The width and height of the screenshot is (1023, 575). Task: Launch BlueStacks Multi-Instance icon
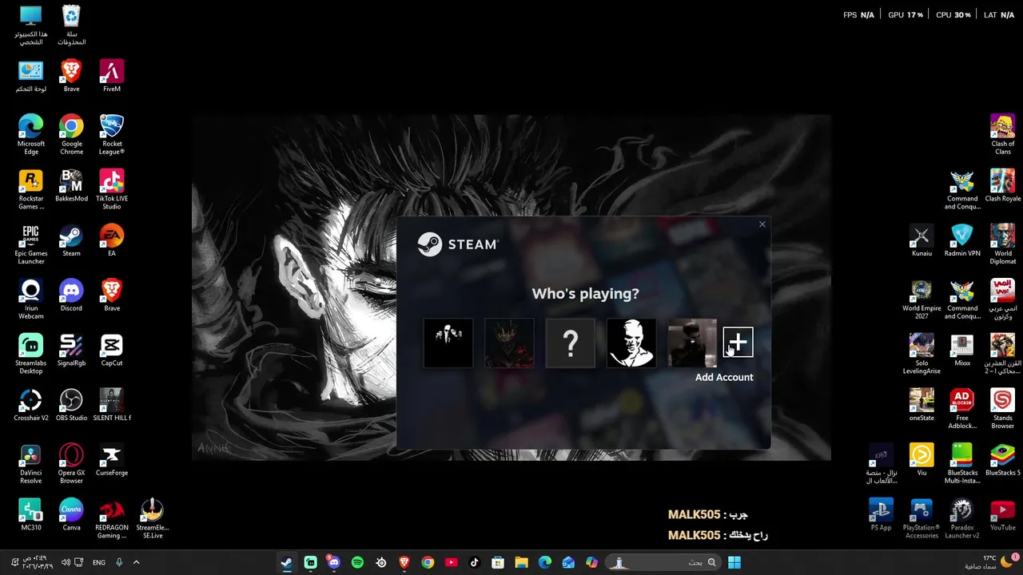click(x=962, y=463)
